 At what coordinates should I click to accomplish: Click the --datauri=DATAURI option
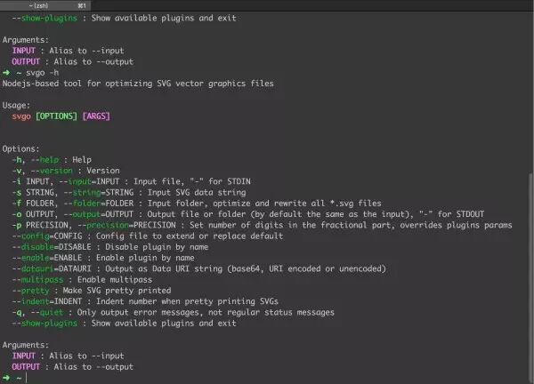click(x=52, y=268)
